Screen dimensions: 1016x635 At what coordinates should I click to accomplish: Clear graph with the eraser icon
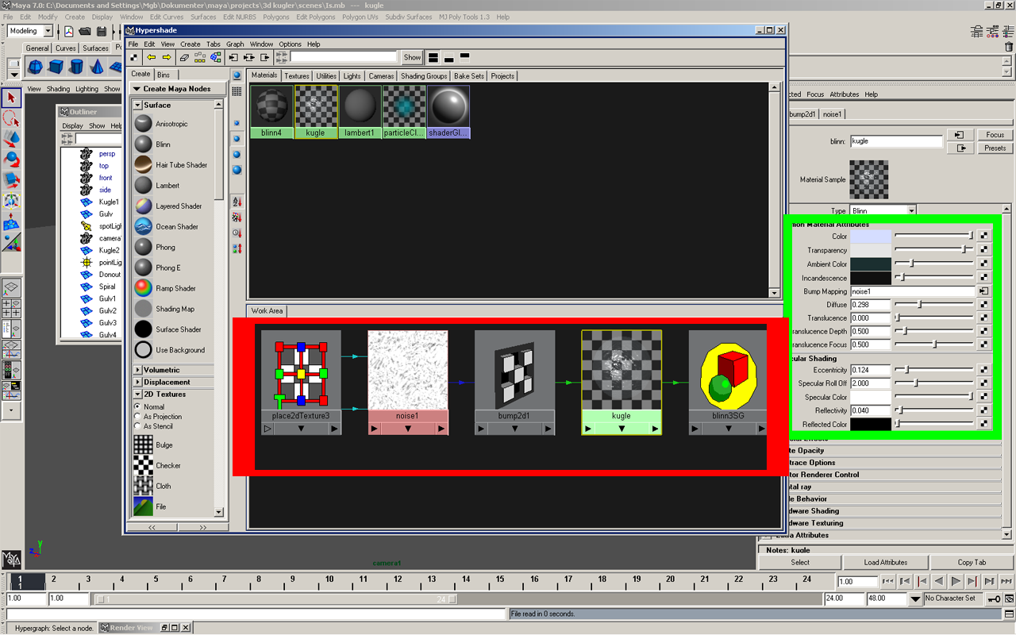pyautogui.click(x=184, y=57)
